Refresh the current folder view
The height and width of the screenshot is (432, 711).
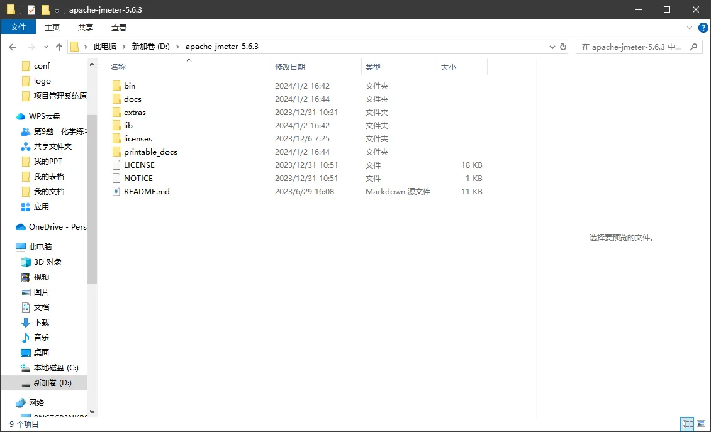click(563, 47)
